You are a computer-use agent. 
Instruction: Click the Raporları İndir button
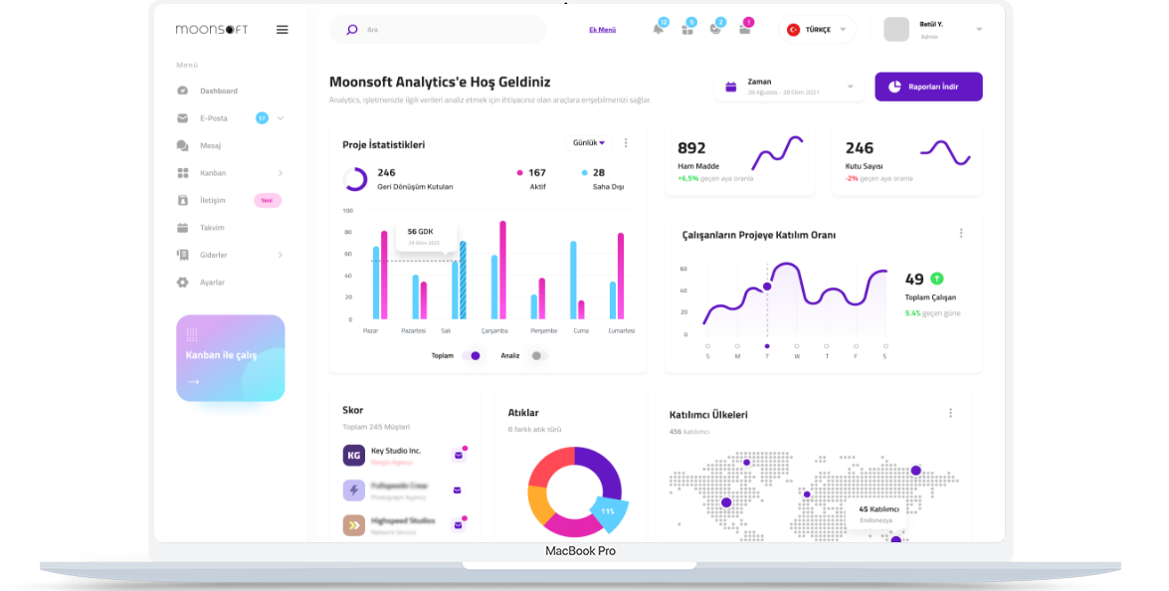point(928,87)
